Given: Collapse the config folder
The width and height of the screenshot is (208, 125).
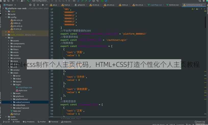Looking at the screenshot, I should pos(6,17).
